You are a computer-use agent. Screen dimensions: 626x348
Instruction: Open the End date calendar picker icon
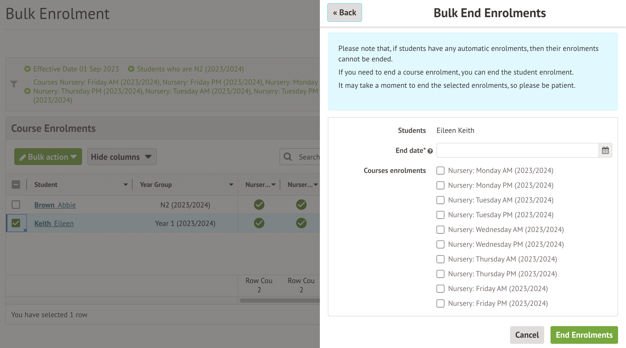tap(605, 151)
